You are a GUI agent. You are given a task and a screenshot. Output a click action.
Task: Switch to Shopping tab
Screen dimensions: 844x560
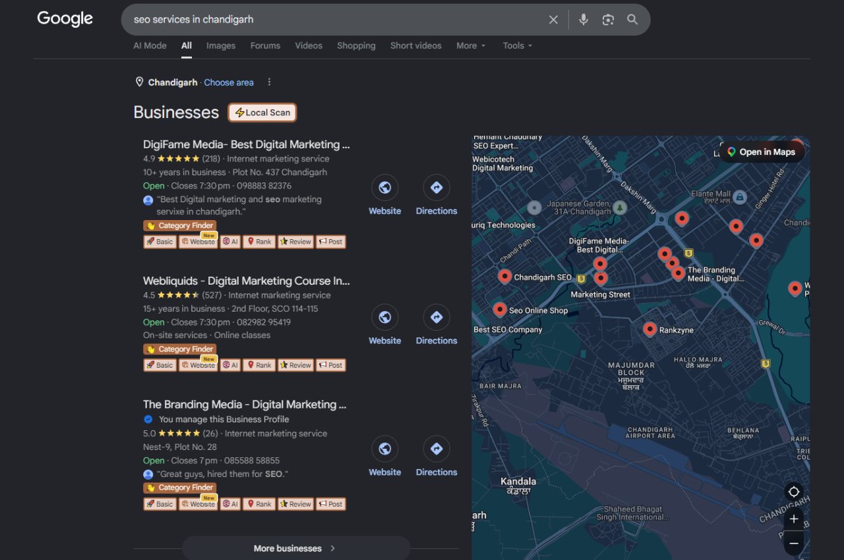pos(356,45)
